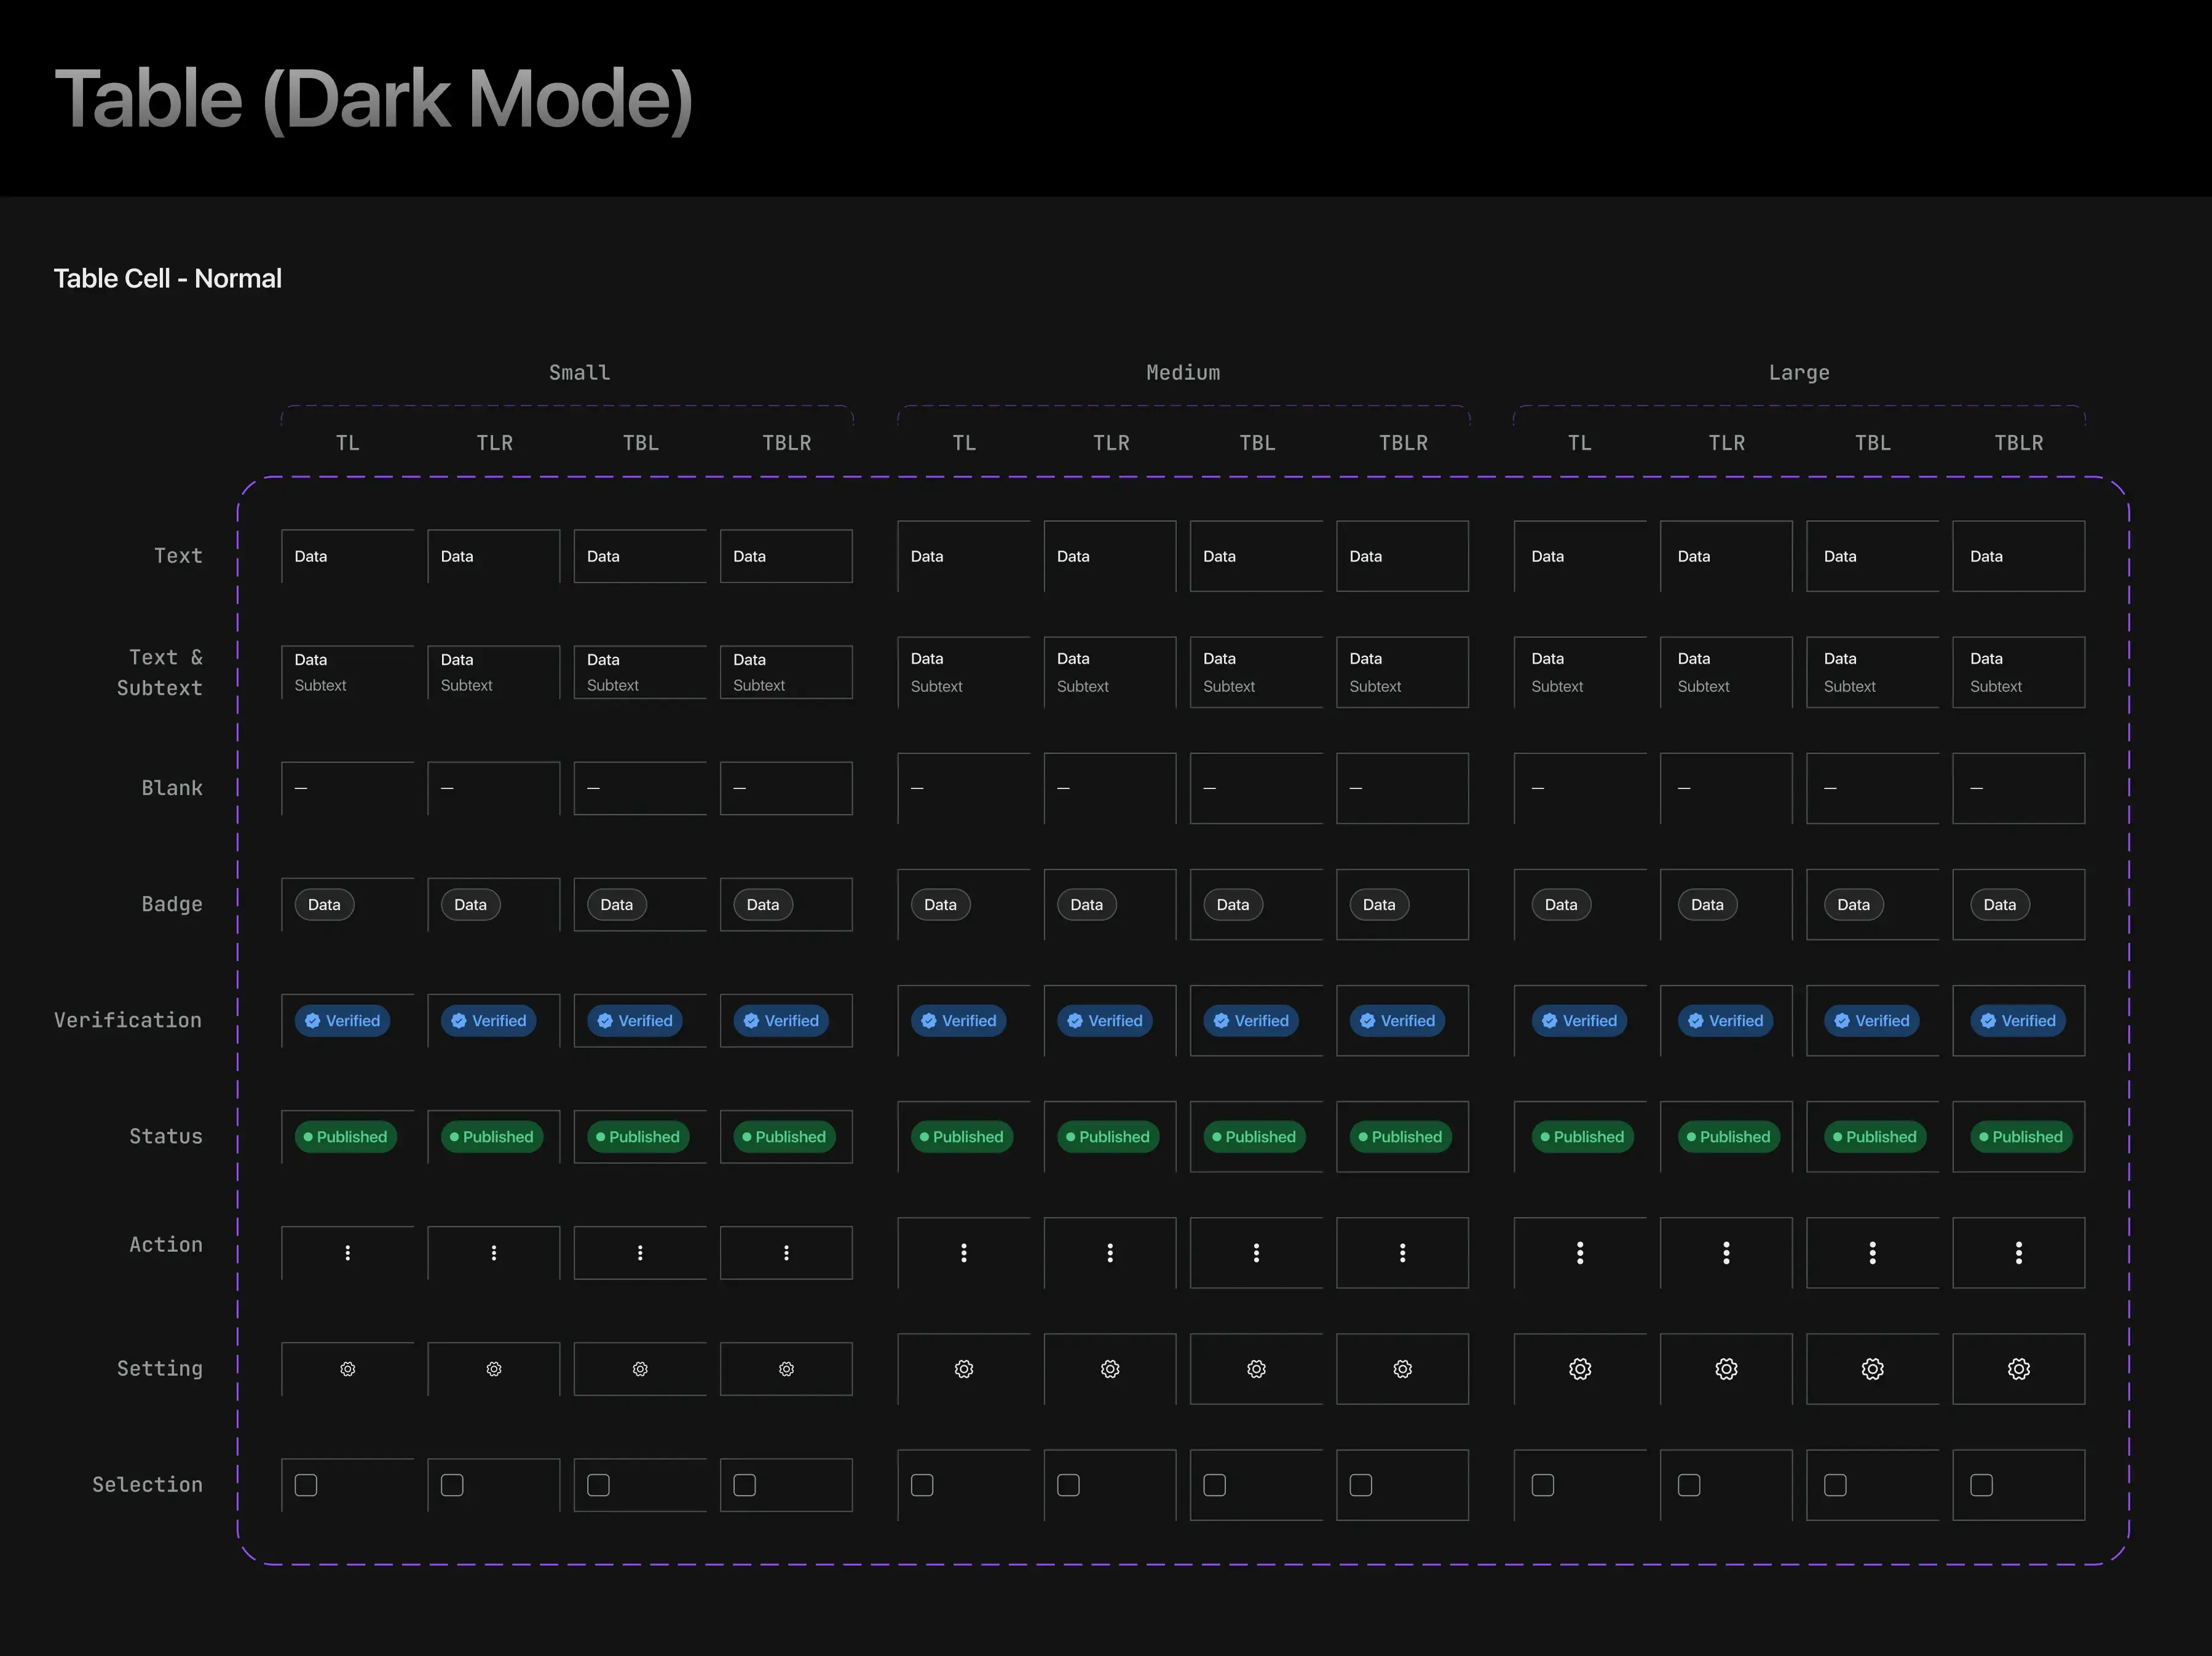
Task: Click the "Text & Subtext" row label
Action: (160, 673)
